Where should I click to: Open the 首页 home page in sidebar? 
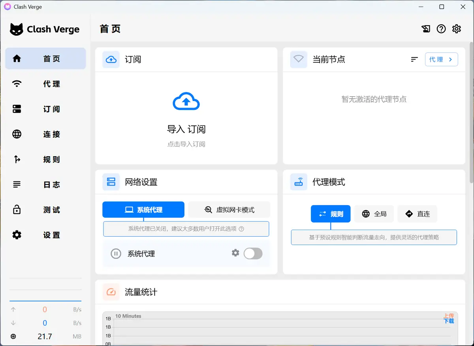pos(45,58)
